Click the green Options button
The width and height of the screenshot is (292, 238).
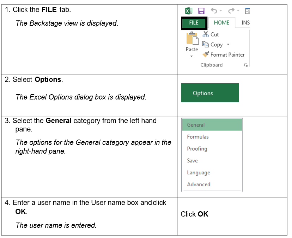pos(209,93)
